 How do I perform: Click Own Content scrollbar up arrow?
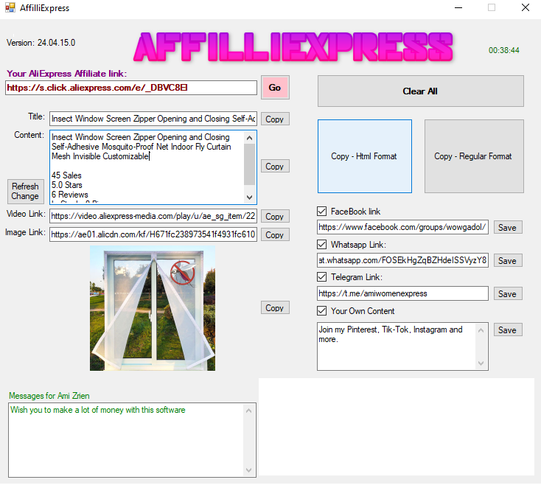[481, 330]
